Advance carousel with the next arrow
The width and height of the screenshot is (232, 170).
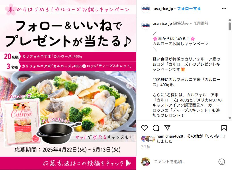tap(130, 85)
